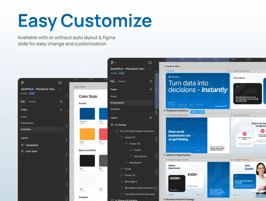Expand the Frame 172 layer

122,137
